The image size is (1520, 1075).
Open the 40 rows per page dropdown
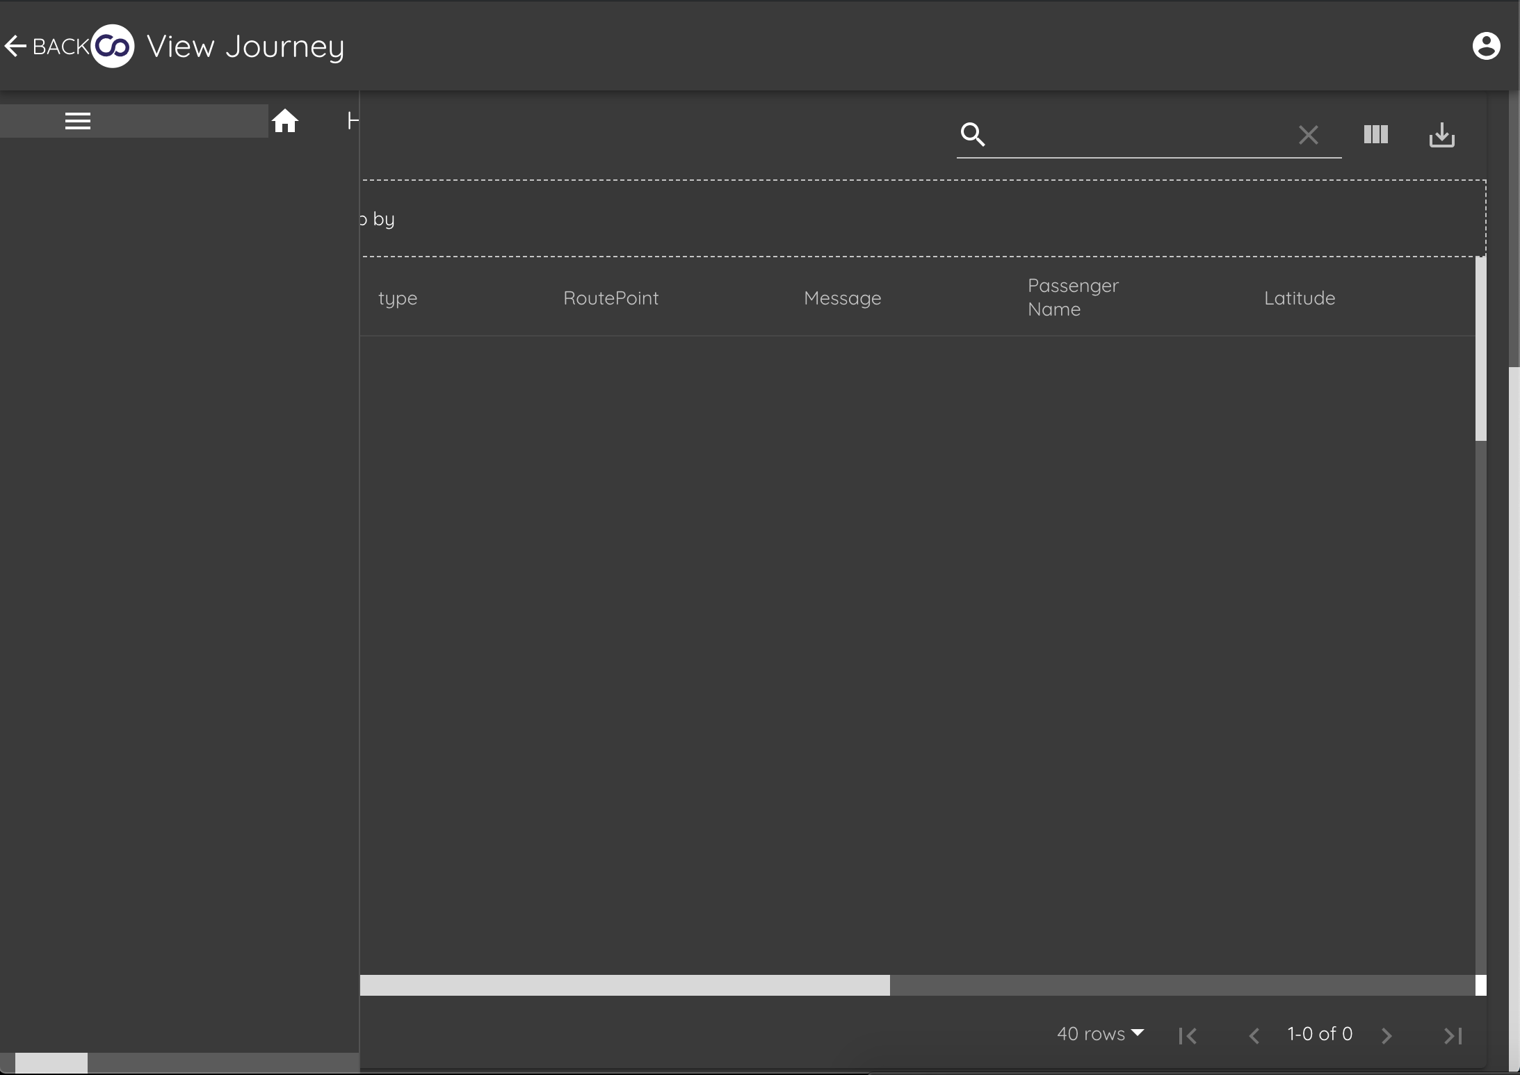click(x=1101, y=1034)
